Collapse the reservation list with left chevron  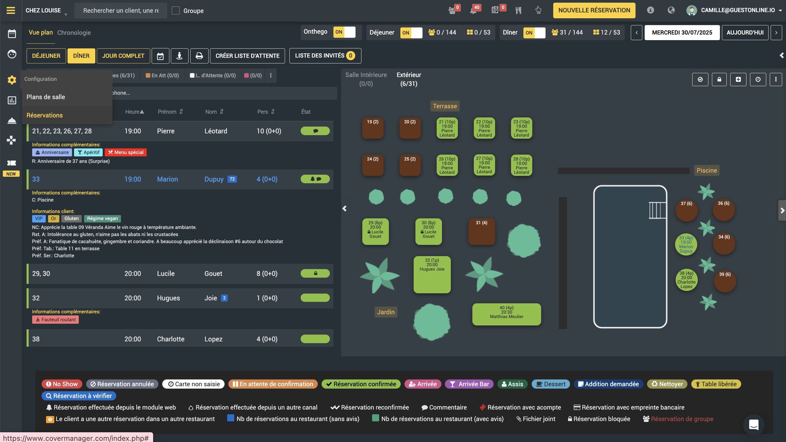(345, 209)
